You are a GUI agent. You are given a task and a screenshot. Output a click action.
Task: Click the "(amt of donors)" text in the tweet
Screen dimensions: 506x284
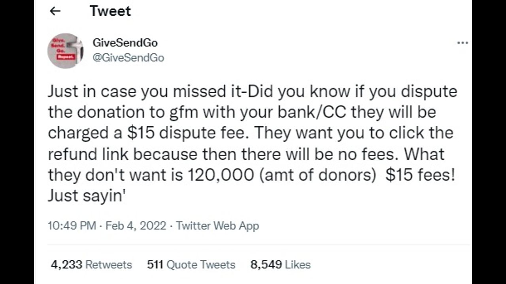317,175
